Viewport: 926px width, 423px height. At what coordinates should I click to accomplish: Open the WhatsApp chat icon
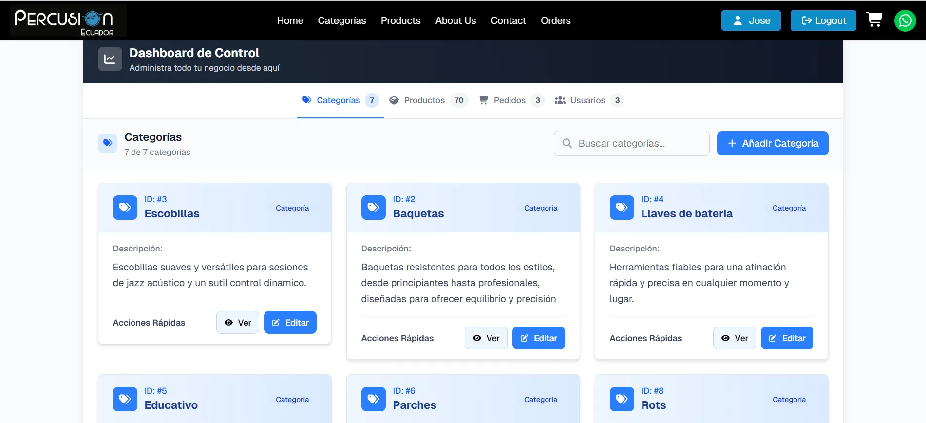(x=905, y=20)
